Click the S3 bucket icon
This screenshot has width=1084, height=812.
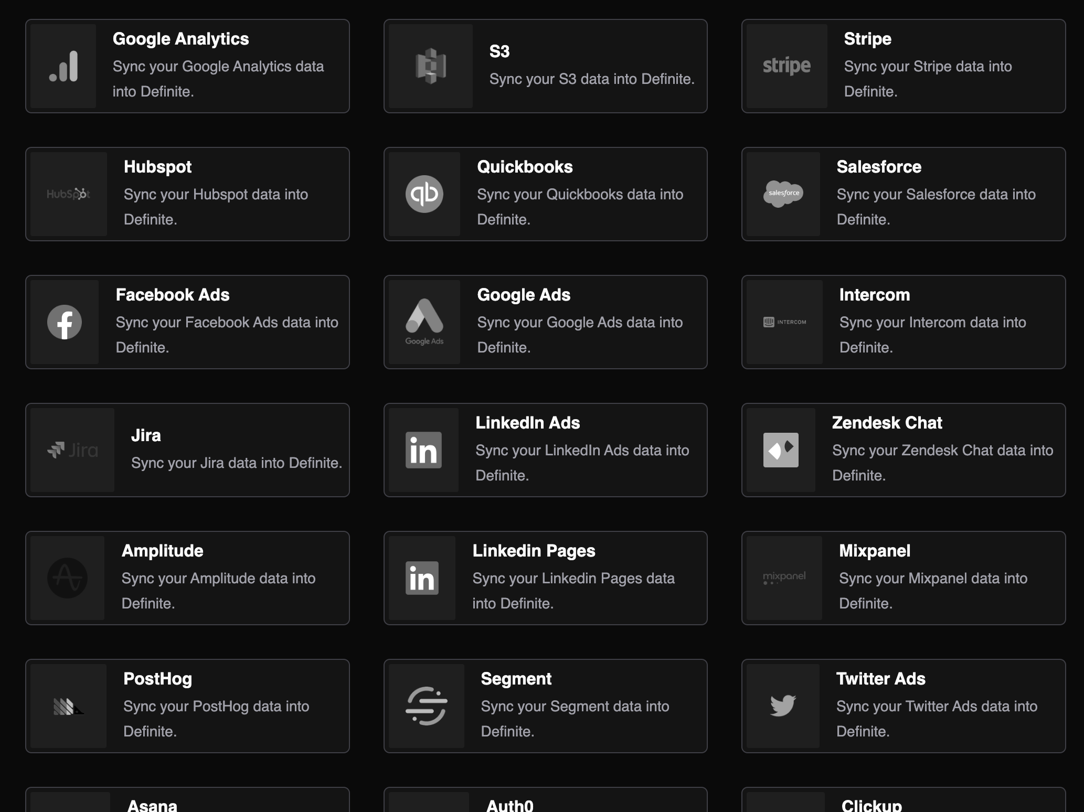430,66
